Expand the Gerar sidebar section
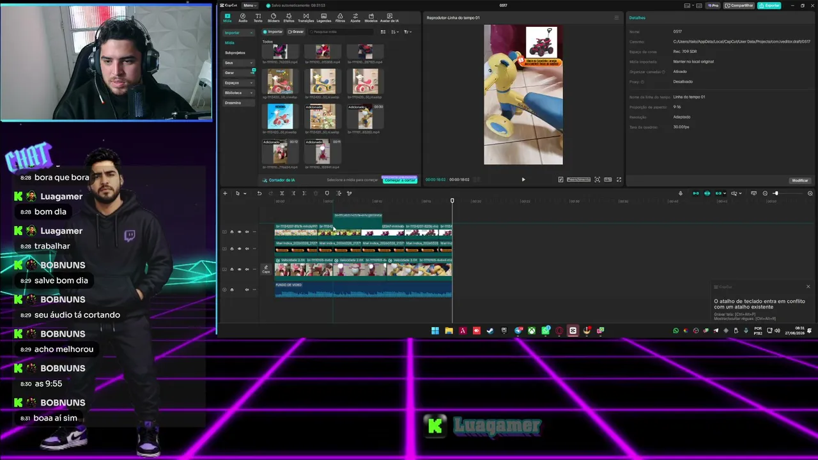 tap(238, 73)
